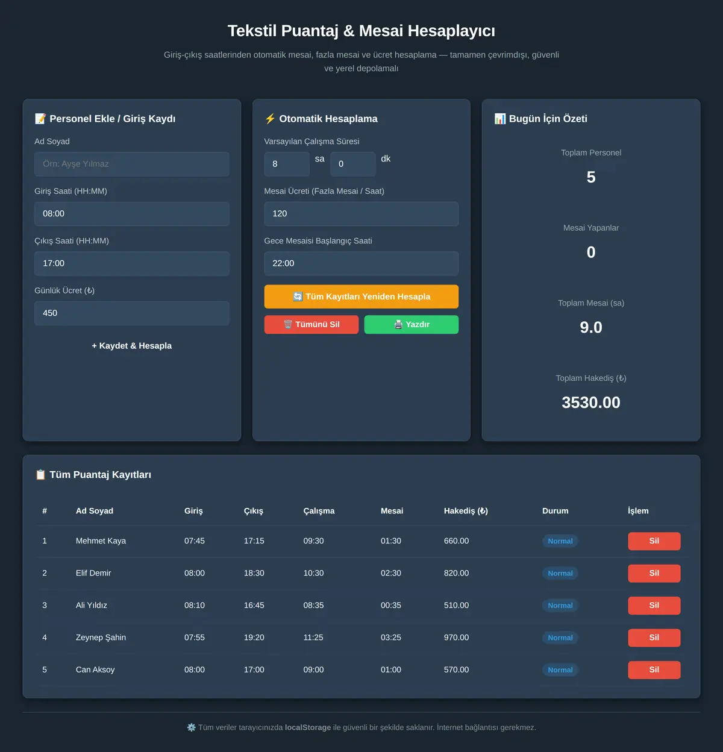Screen dimensions: 723x752
Task: Click Sil in Ali Yıldız's row
Action: (x=654, y=606)
